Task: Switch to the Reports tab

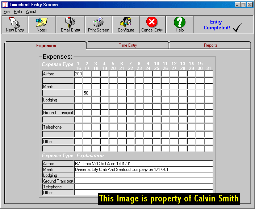Action: tap(210, 45)
